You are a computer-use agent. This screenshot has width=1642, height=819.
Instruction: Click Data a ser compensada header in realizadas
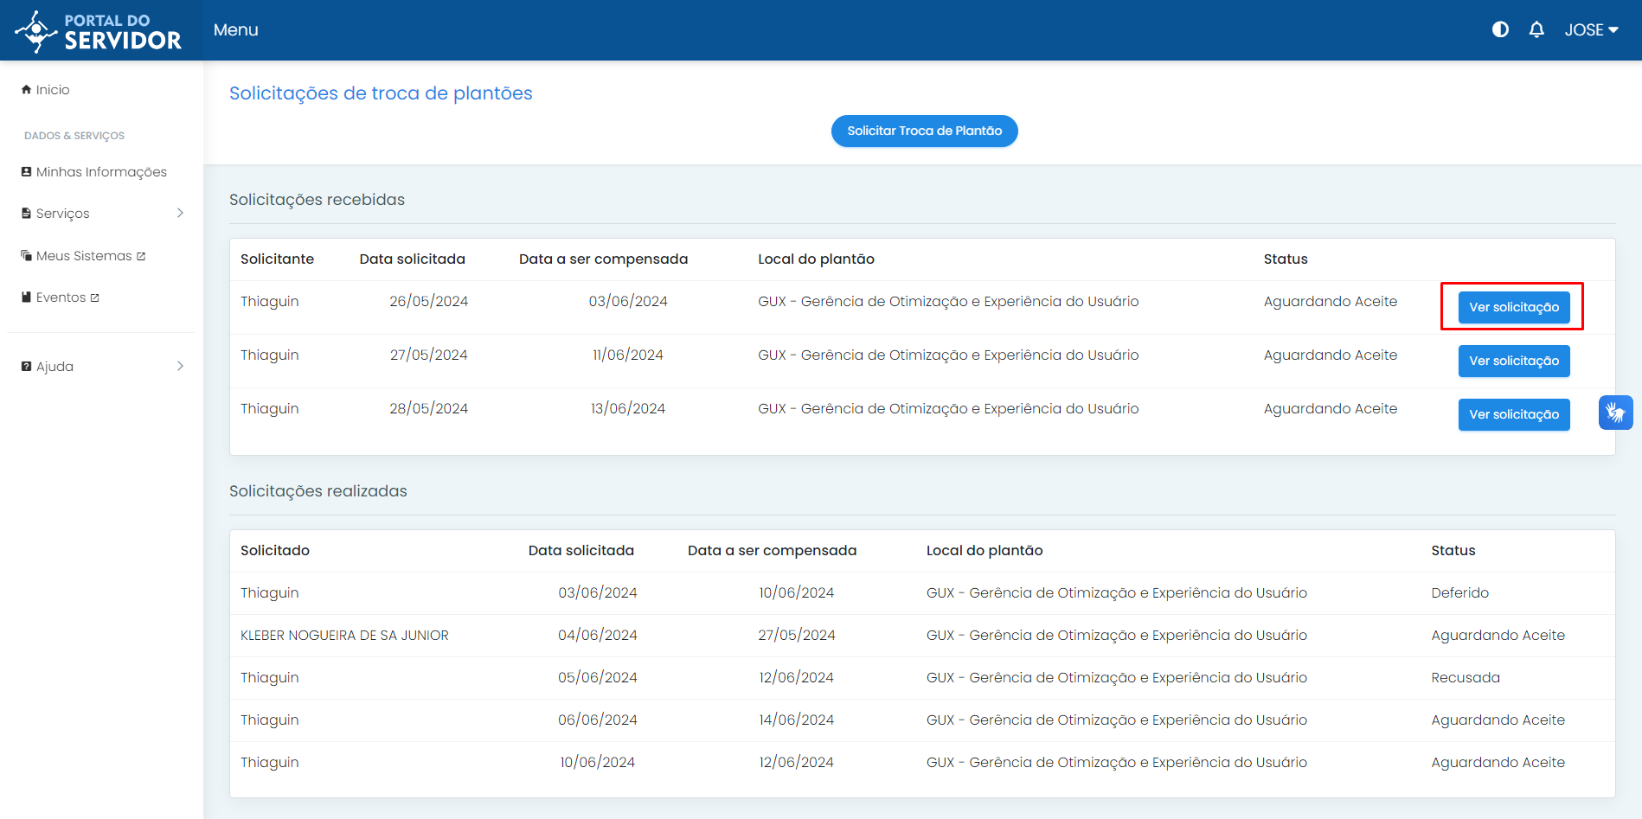pyautogui.click(x=772, y=550)
